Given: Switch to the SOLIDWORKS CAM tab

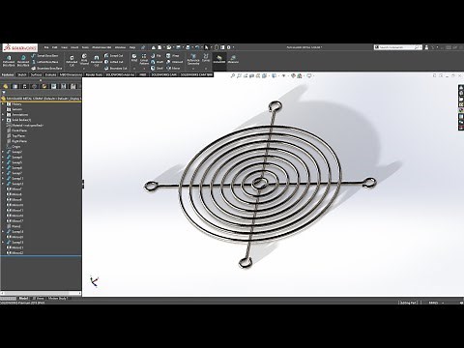Looking at the screenshot, I should 163,74.
